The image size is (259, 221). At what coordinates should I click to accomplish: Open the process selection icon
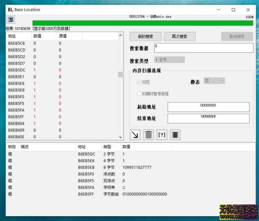click(x=10, y=19)
